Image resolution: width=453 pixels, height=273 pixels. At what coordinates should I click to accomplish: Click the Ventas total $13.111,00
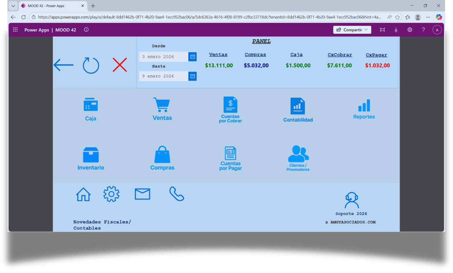pos(219,65)
